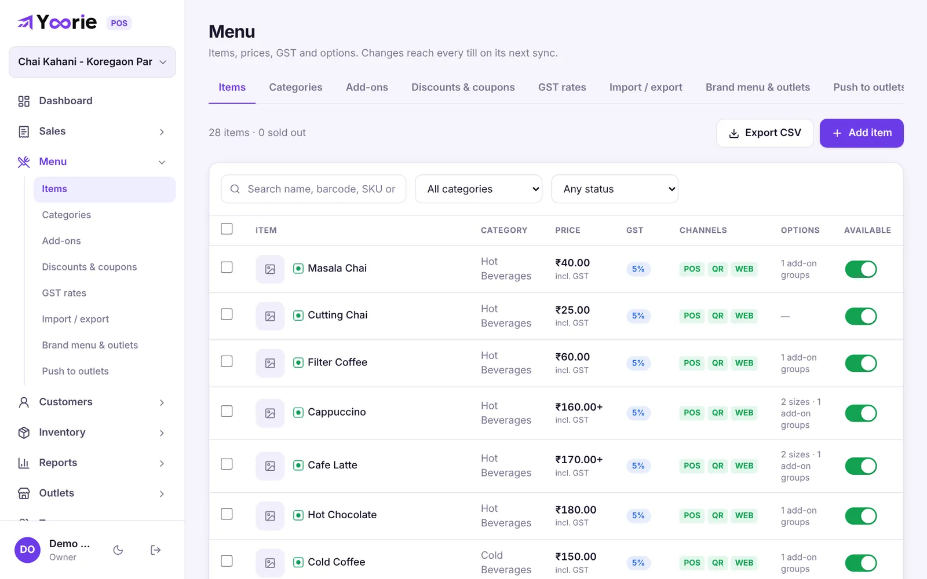Click the Yoorie paper plane logo

25,23
